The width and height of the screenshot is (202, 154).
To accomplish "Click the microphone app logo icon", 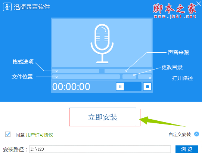I will coord(7,7).
